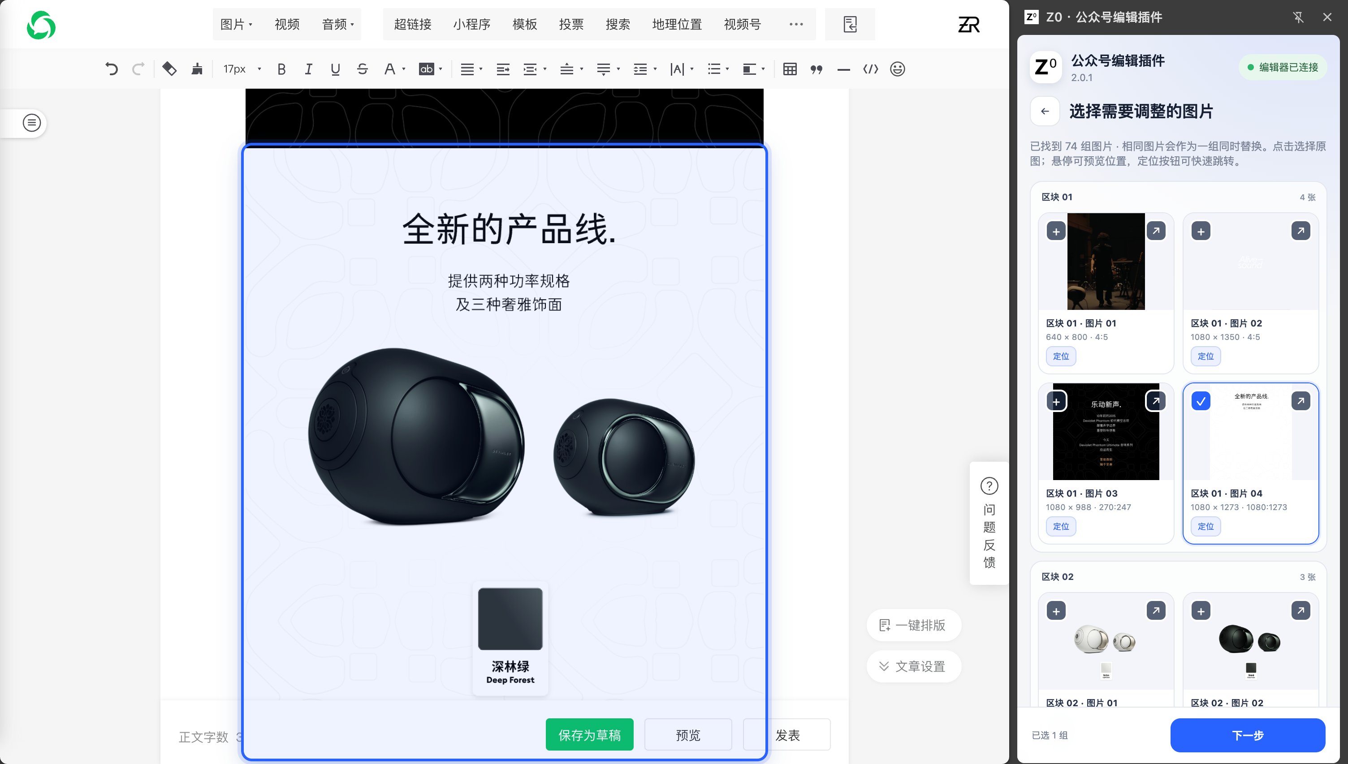
Task: Open the emoji picker icon
Action: [x=897, y=69]
